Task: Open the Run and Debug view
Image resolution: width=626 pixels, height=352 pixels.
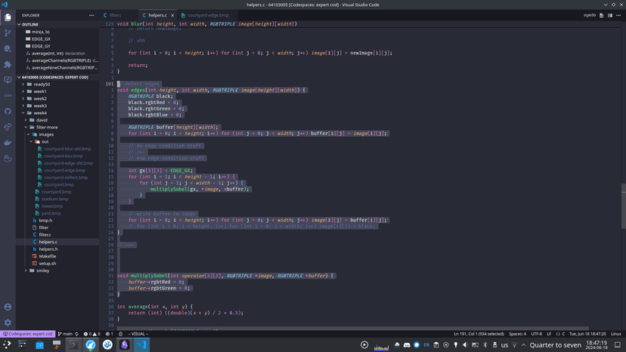Action: [8, 49]
